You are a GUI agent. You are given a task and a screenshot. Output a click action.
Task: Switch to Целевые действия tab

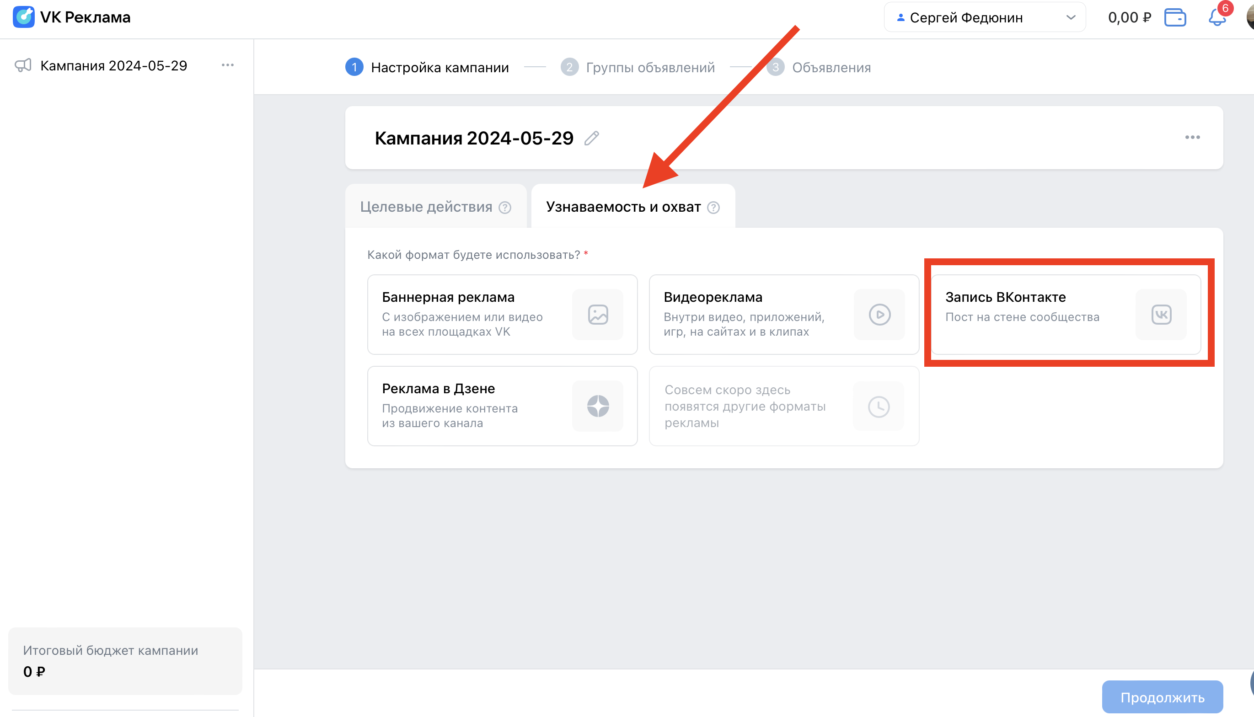coord(436,206)
